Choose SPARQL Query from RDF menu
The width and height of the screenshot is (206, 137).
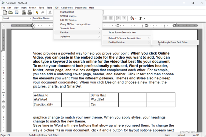[x=68, y=16]
